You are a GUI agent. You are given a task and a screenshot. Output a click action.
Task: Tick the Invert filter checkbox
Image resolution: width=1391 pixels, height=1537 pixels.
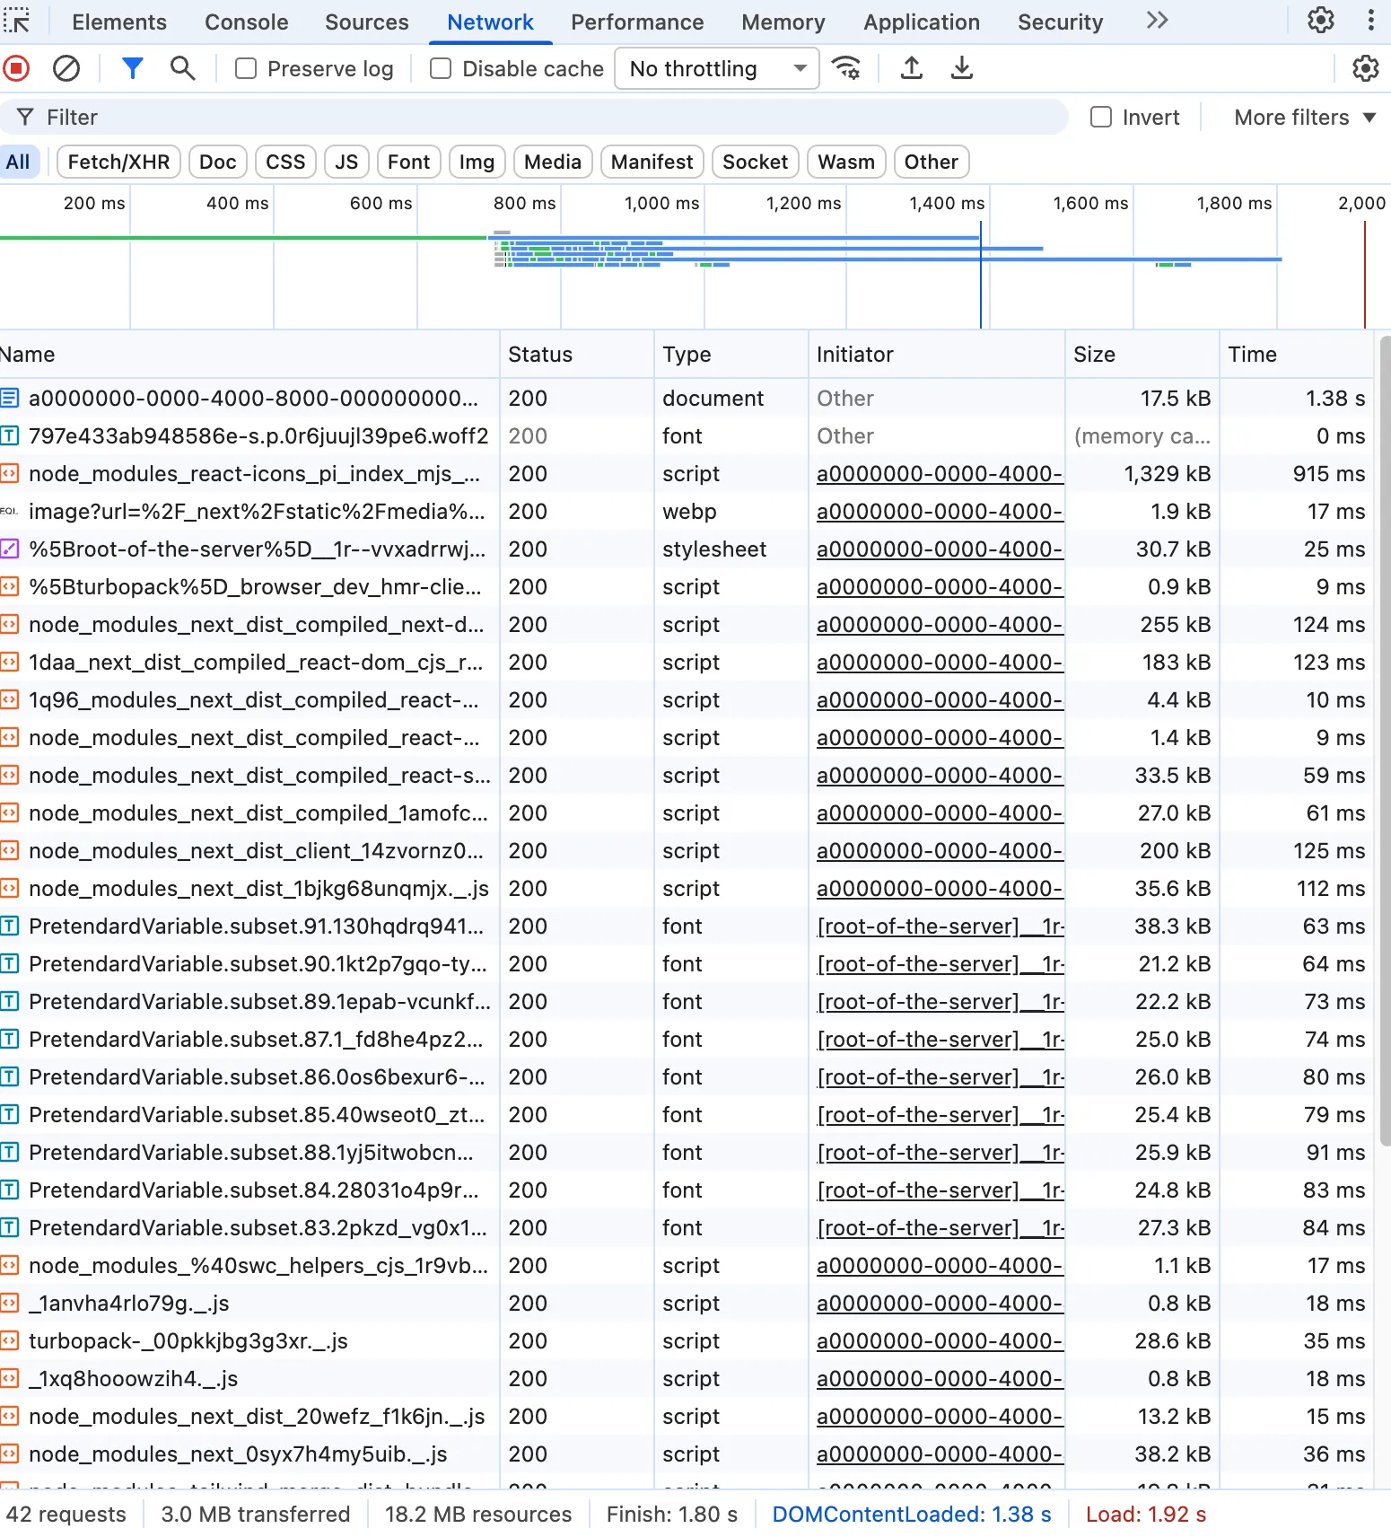[x=1101, y=118]
